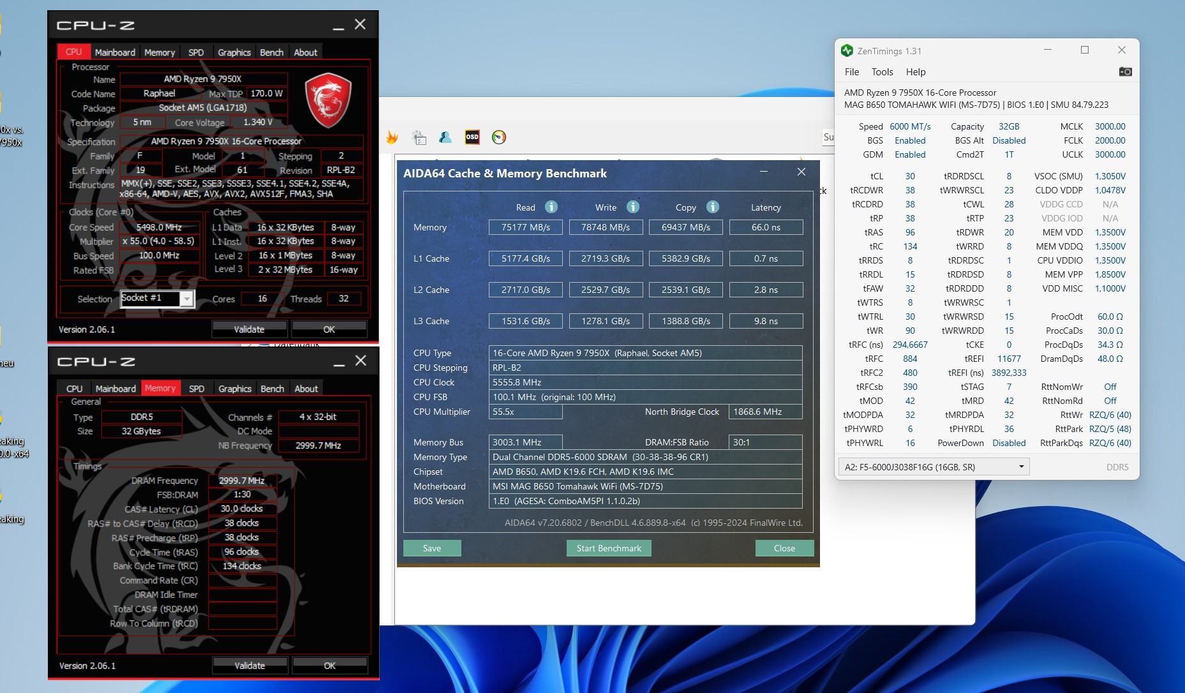This screenshot has height=693, width=1185.
Task: Click Validate button in bottom CPU-Z
Action: (x=250, y=666)
